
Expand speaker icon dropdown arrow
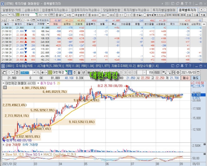coord(46,72)
